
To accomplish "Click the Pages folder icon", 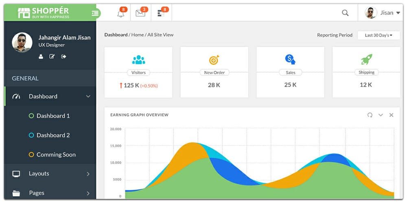I will pos(16,193).
